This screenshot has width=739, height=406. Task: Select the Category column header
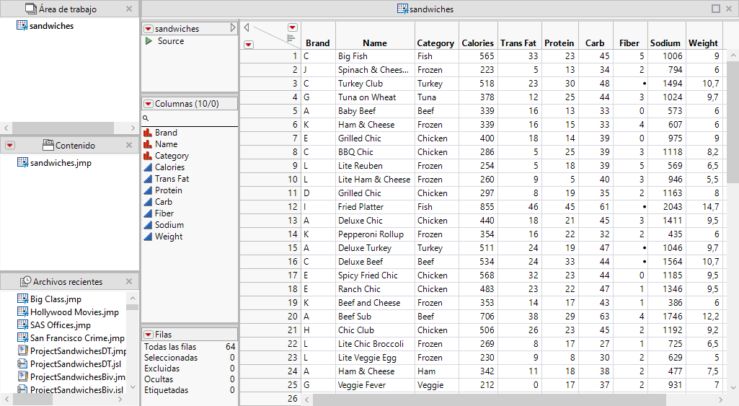point(435,43)
